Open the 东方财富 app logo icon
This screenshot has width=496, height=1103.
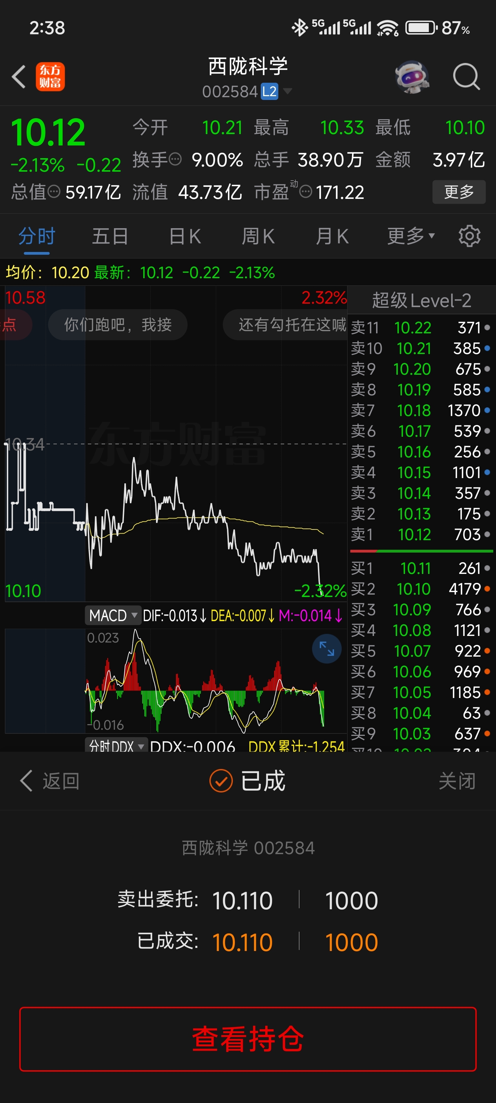(x=50, y=77)
